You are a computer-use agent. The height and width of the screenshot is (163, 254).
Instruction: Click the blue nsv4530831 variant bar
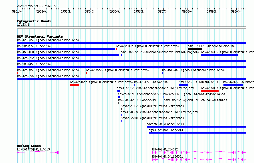(68, 55)
